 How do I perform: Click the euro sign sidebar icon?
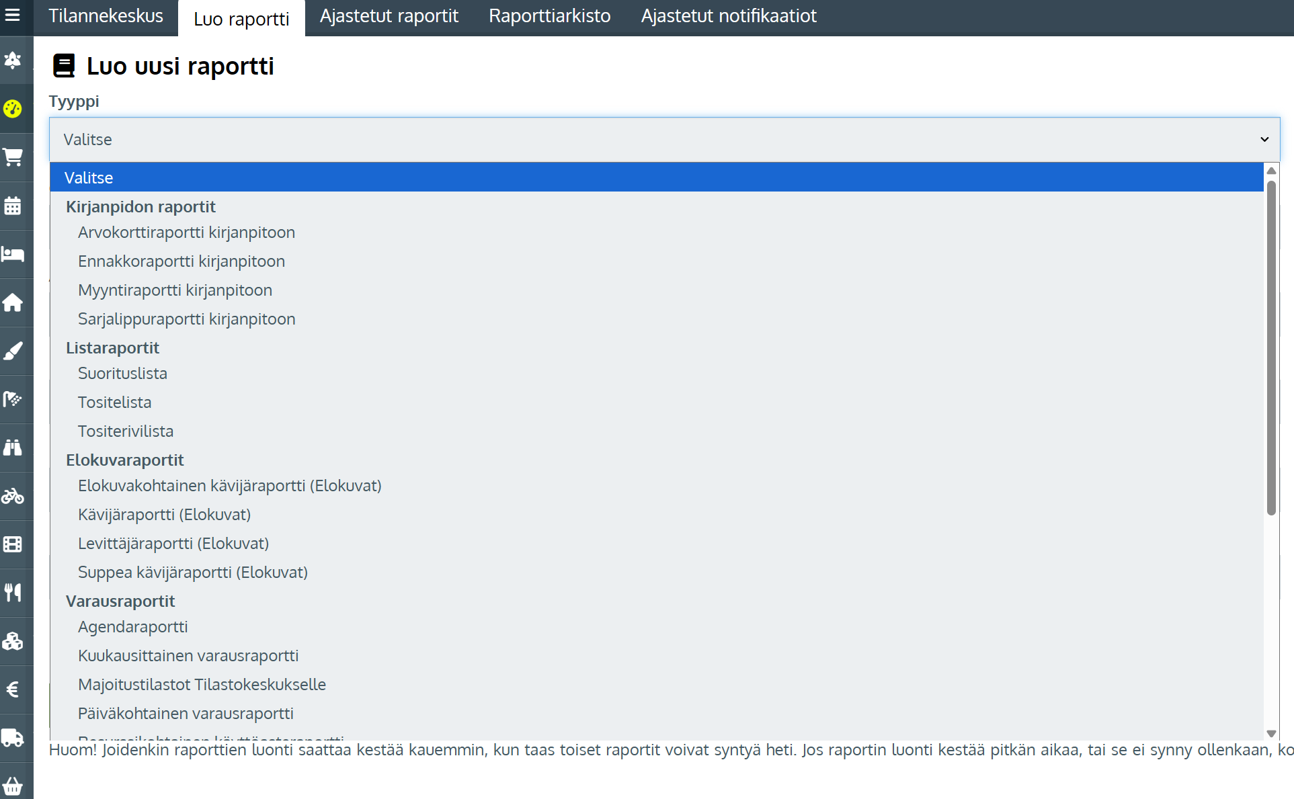coord(13,689)
